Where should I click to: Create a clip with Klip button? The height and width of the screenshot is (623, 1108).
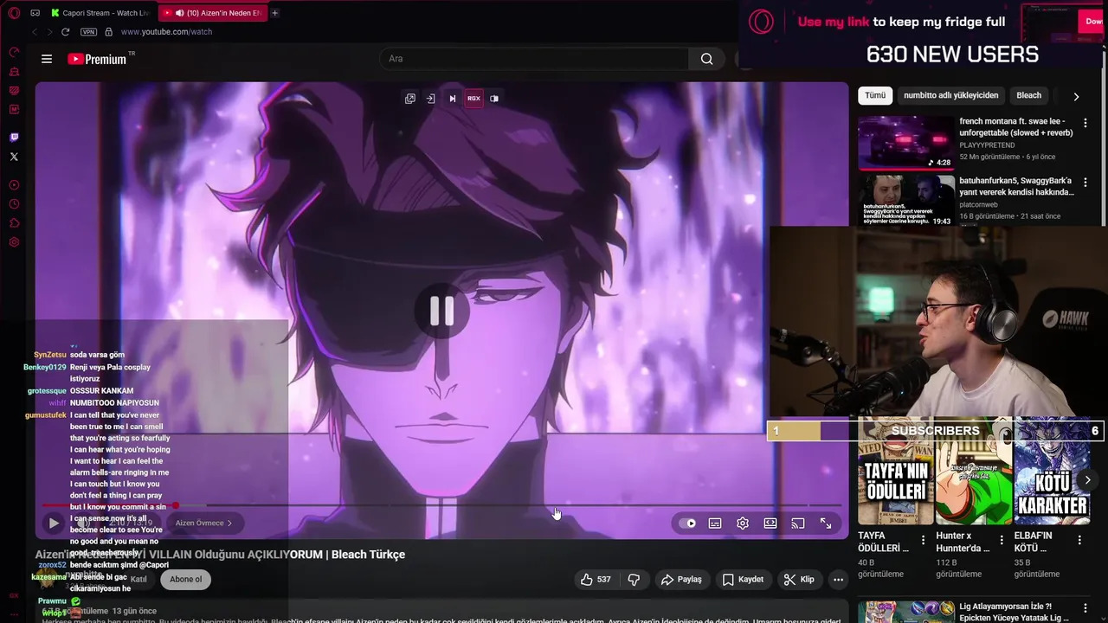coord(799,580)
